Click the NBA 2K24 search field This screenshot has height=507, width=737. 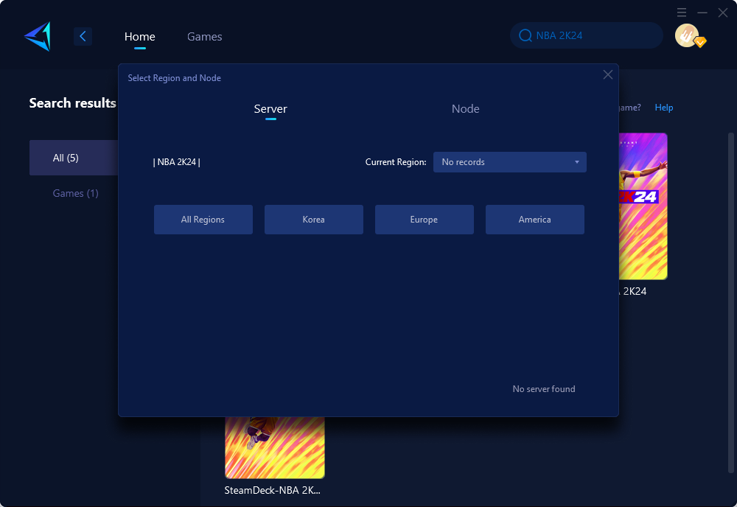coord(586,35)
